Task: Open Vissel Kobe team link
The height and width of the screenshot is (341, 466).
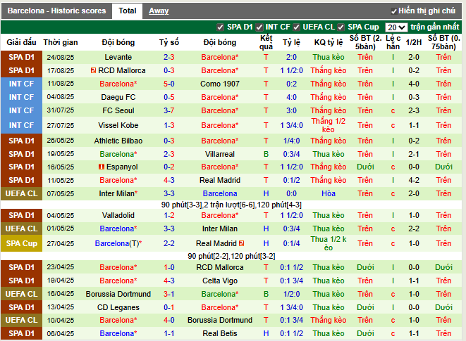Action: tap(118, 125)
